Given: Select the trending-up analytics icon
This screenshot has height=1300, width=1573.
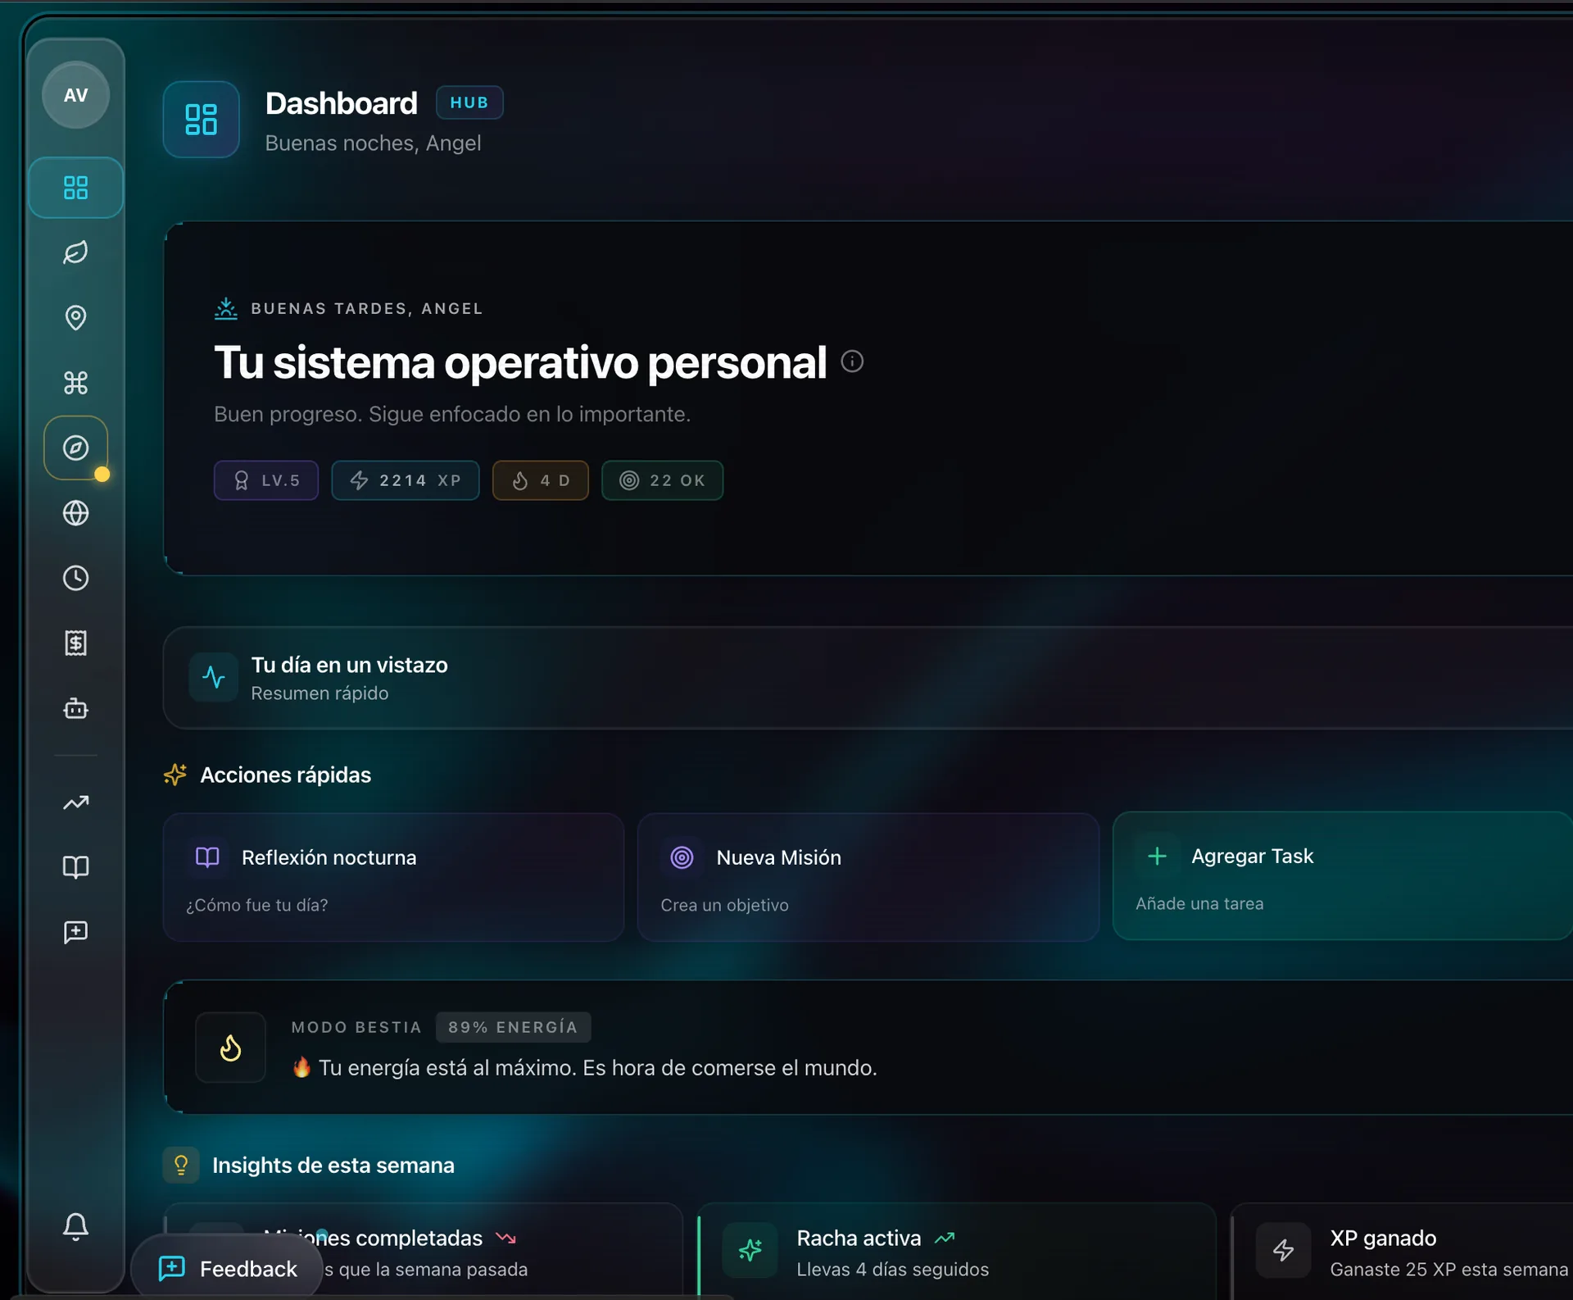Looking at the screenshot, I should click(x=75, y=802).
